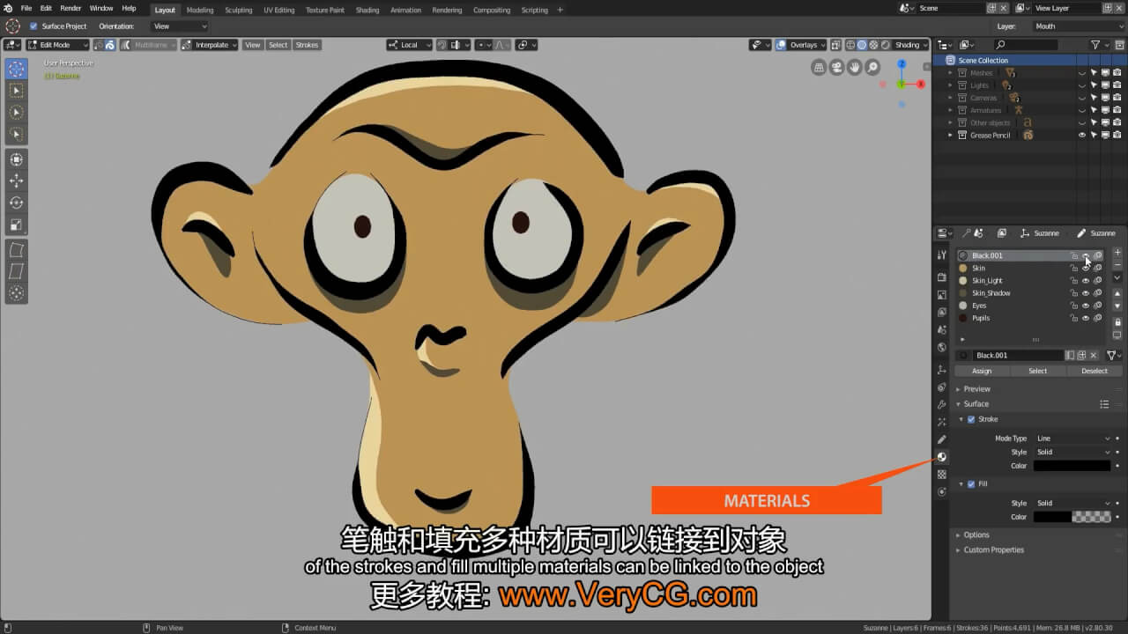The image size is (1128, 634).
Task: Click the outliner filter funnel icon
Action: (1095, 45)
